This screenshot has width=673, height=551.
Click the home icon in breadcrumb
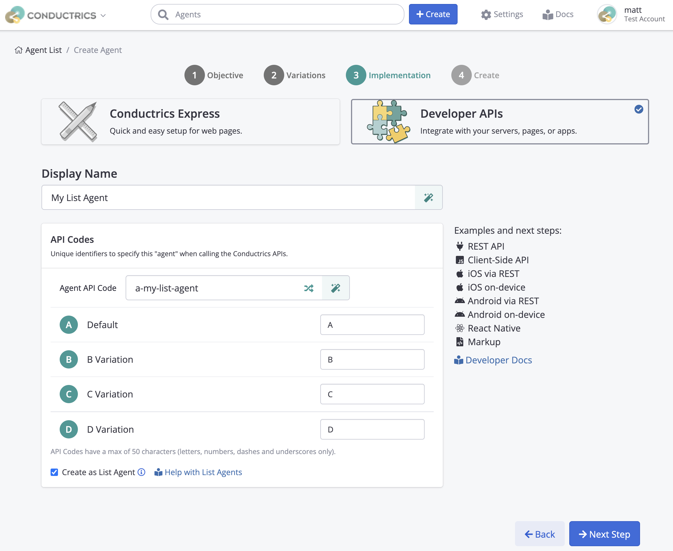tap(18, 50)
